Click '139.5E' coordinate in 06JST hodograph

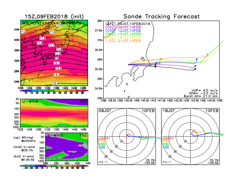click(x=149, y=163)
